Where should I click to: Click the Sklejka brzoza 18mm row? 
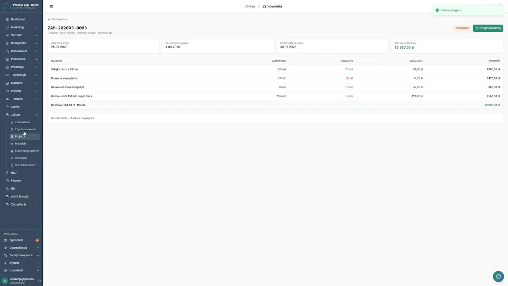click(275, 70)
